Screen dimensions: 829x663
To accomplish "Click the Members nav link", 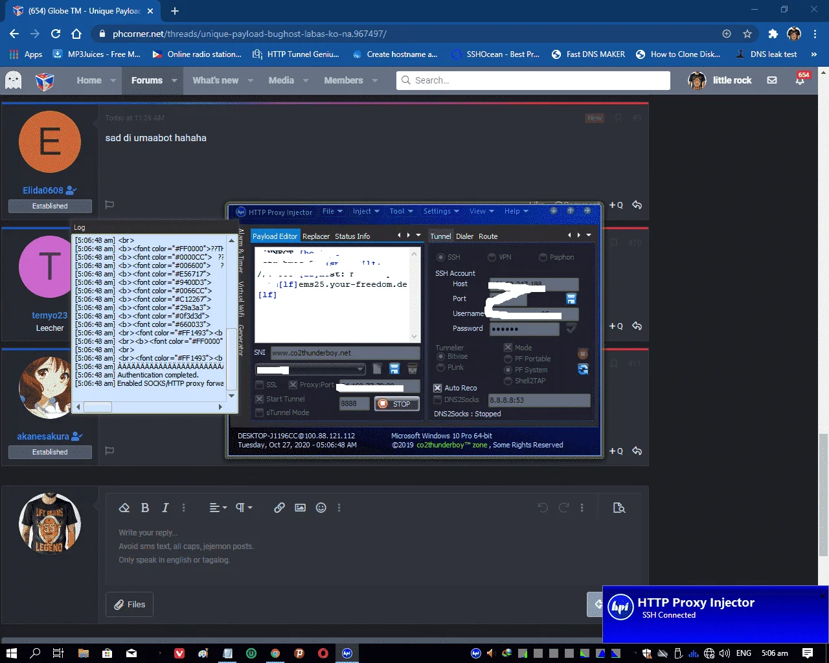I will coord(343,80).
